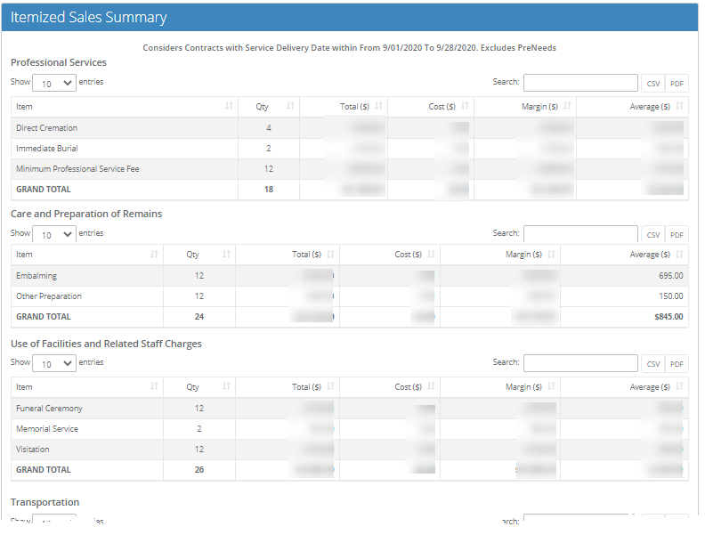Sort Care and Preparation by Cost ($)

coord(390,255)
